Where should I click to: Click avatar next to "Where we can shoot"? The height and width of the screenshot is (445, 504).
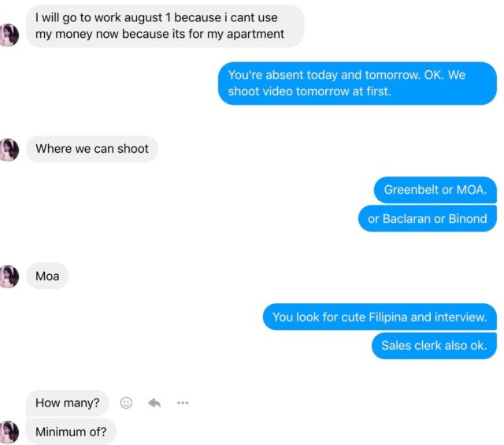point(9,149)
